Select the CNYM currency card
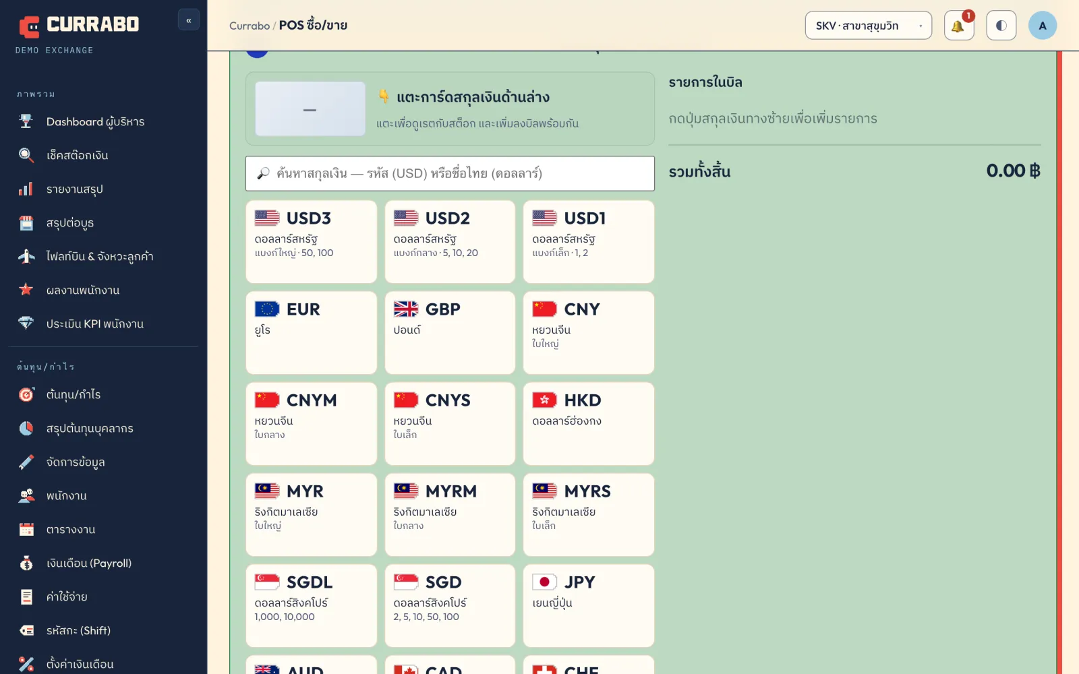Viewport: 1079px width, 674px height. pos(311,423)
